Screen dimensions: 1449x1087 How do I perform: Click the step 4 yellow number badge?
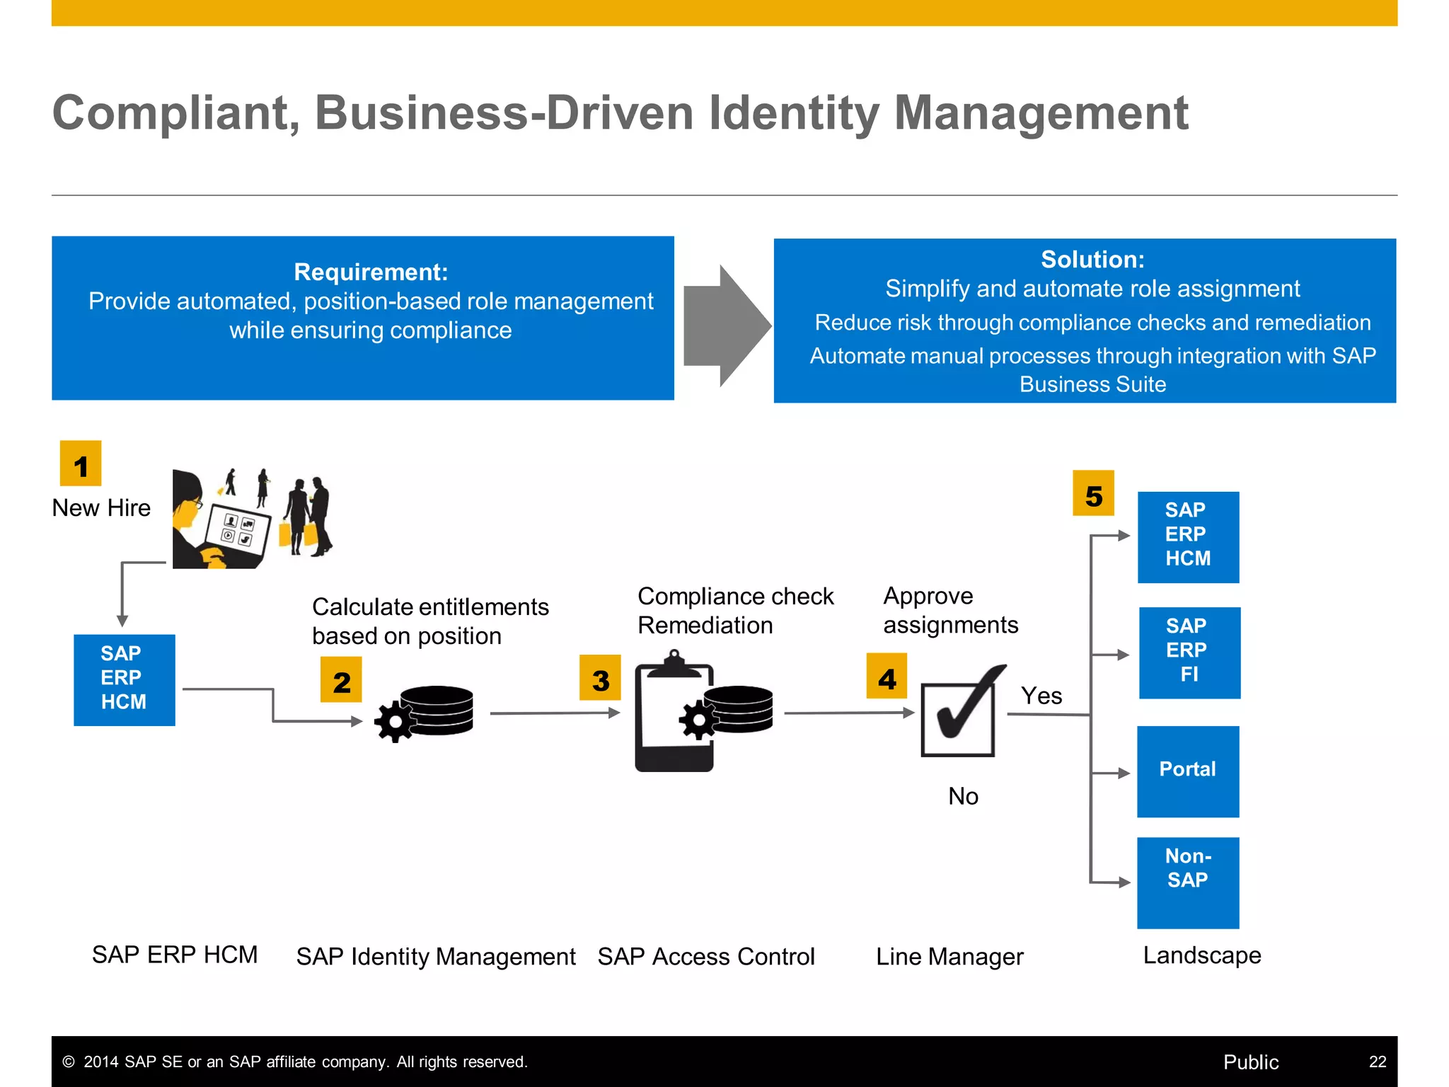coord(887,676)
